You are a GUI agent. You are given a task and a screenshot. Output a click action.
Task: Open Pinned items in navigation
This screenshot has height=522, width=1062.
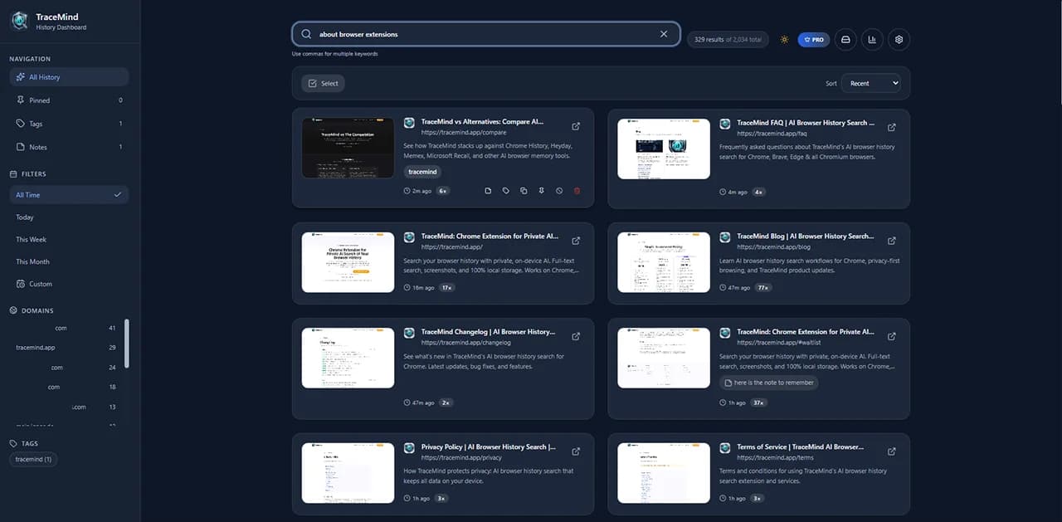pos(69,100)
